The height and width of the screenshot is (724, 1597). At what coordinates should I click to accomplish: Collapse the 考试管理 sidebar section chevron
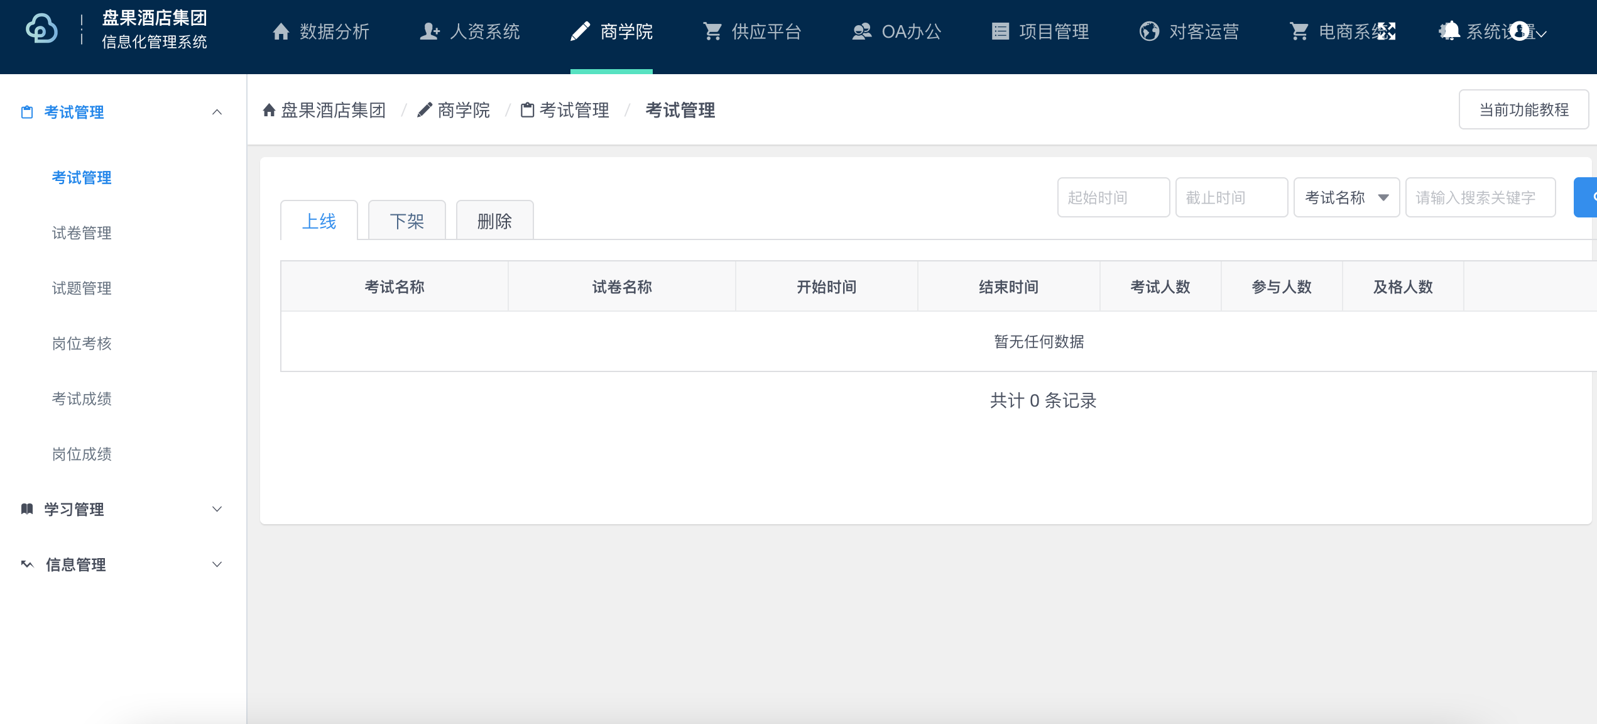click(x=217, y=112)
